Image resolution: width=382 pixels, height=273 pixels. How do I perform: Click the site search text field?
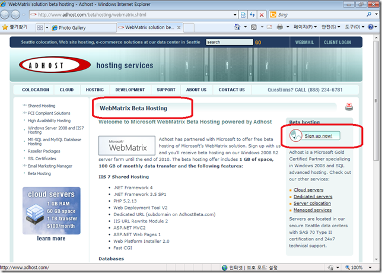pos(230,42)
